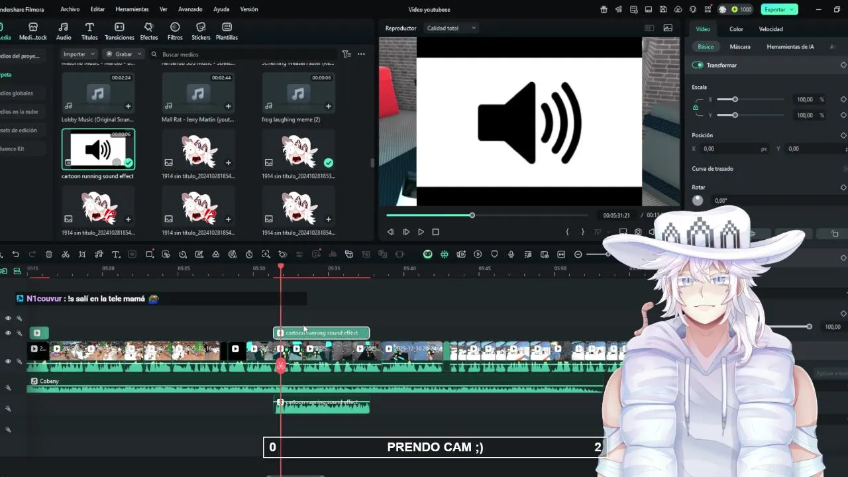Image resolution: width=848 pixels, height=477 pixels.
Task: Click the stop square button under preview
Action: tap(435, 232)
